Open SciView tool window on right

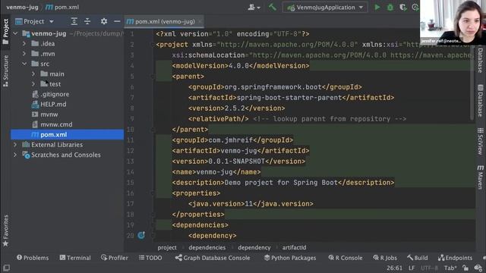[480, 142]
